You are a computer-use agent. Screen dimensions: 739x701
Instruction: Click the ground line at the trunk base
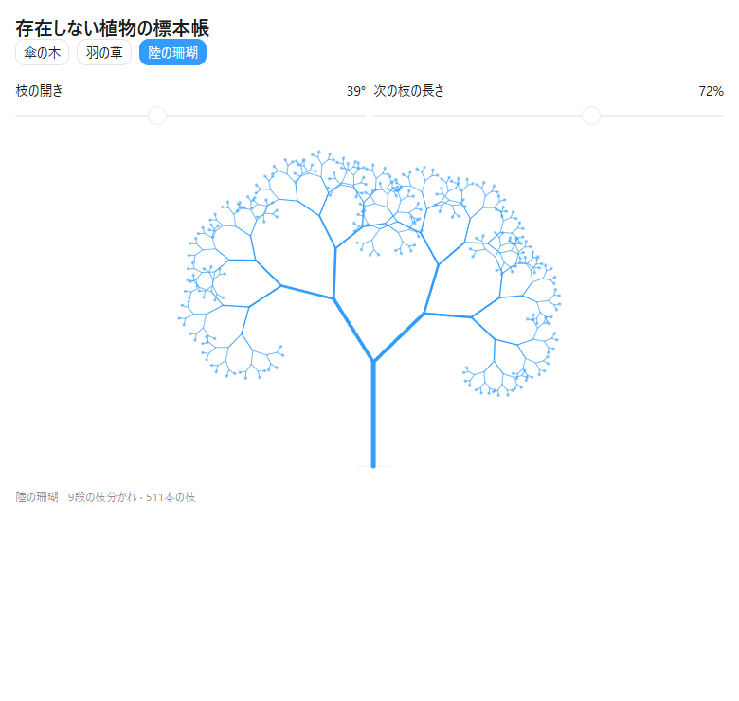(x=373, y=466)
